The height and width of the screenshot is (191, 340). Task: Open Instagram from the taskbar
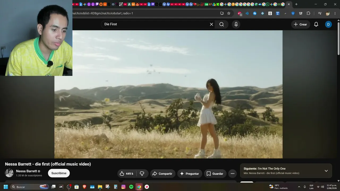point(123,187)
